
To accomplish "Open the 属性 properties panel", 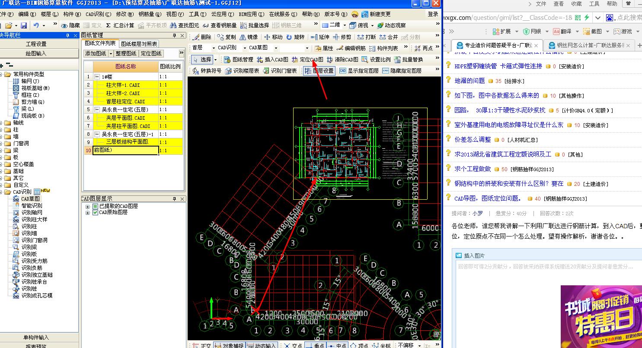I will (324, 48).
